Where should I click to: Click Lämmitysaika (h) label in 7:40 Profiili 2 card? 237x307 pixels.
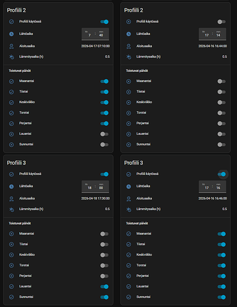31,56
